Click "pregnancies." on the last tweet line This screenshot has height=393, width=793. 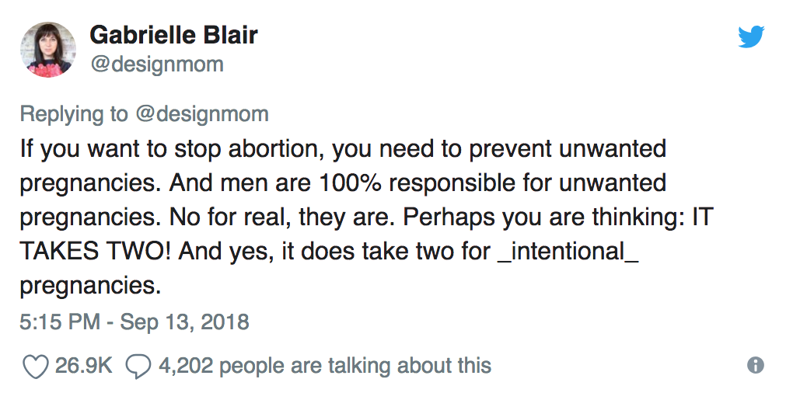[x=90, y=287]
